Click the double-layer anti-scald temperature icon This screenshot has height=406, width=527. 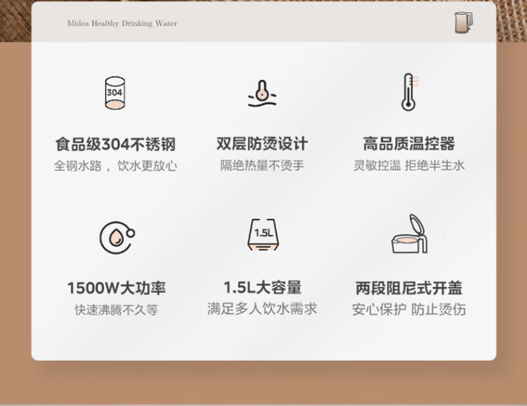[262, 93]
